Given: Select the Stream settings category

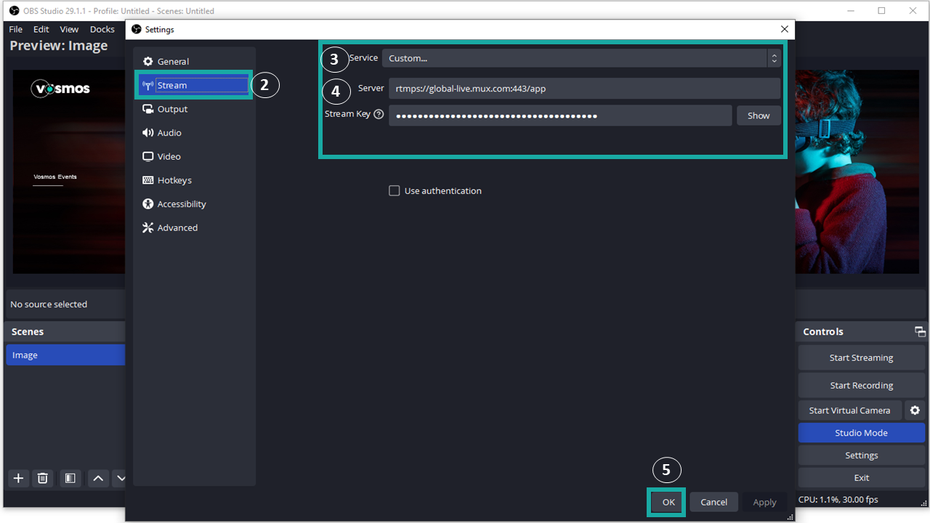Looking at the screenshot, I should 194,85.
